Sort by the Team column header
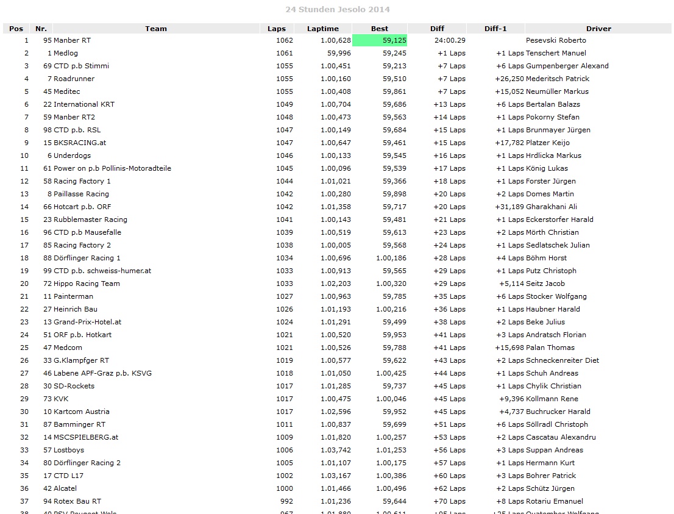 [x=156, y=29]
